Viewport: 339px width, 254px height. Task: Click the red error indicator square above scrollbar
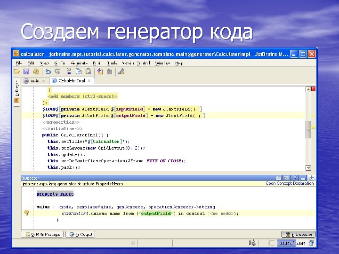(x=313, y=89)
